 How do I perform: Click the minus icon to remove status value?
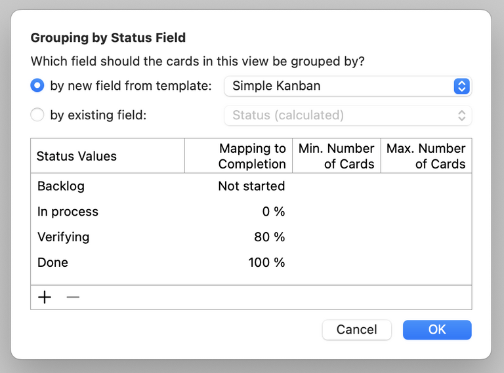(x=73, y=298)
